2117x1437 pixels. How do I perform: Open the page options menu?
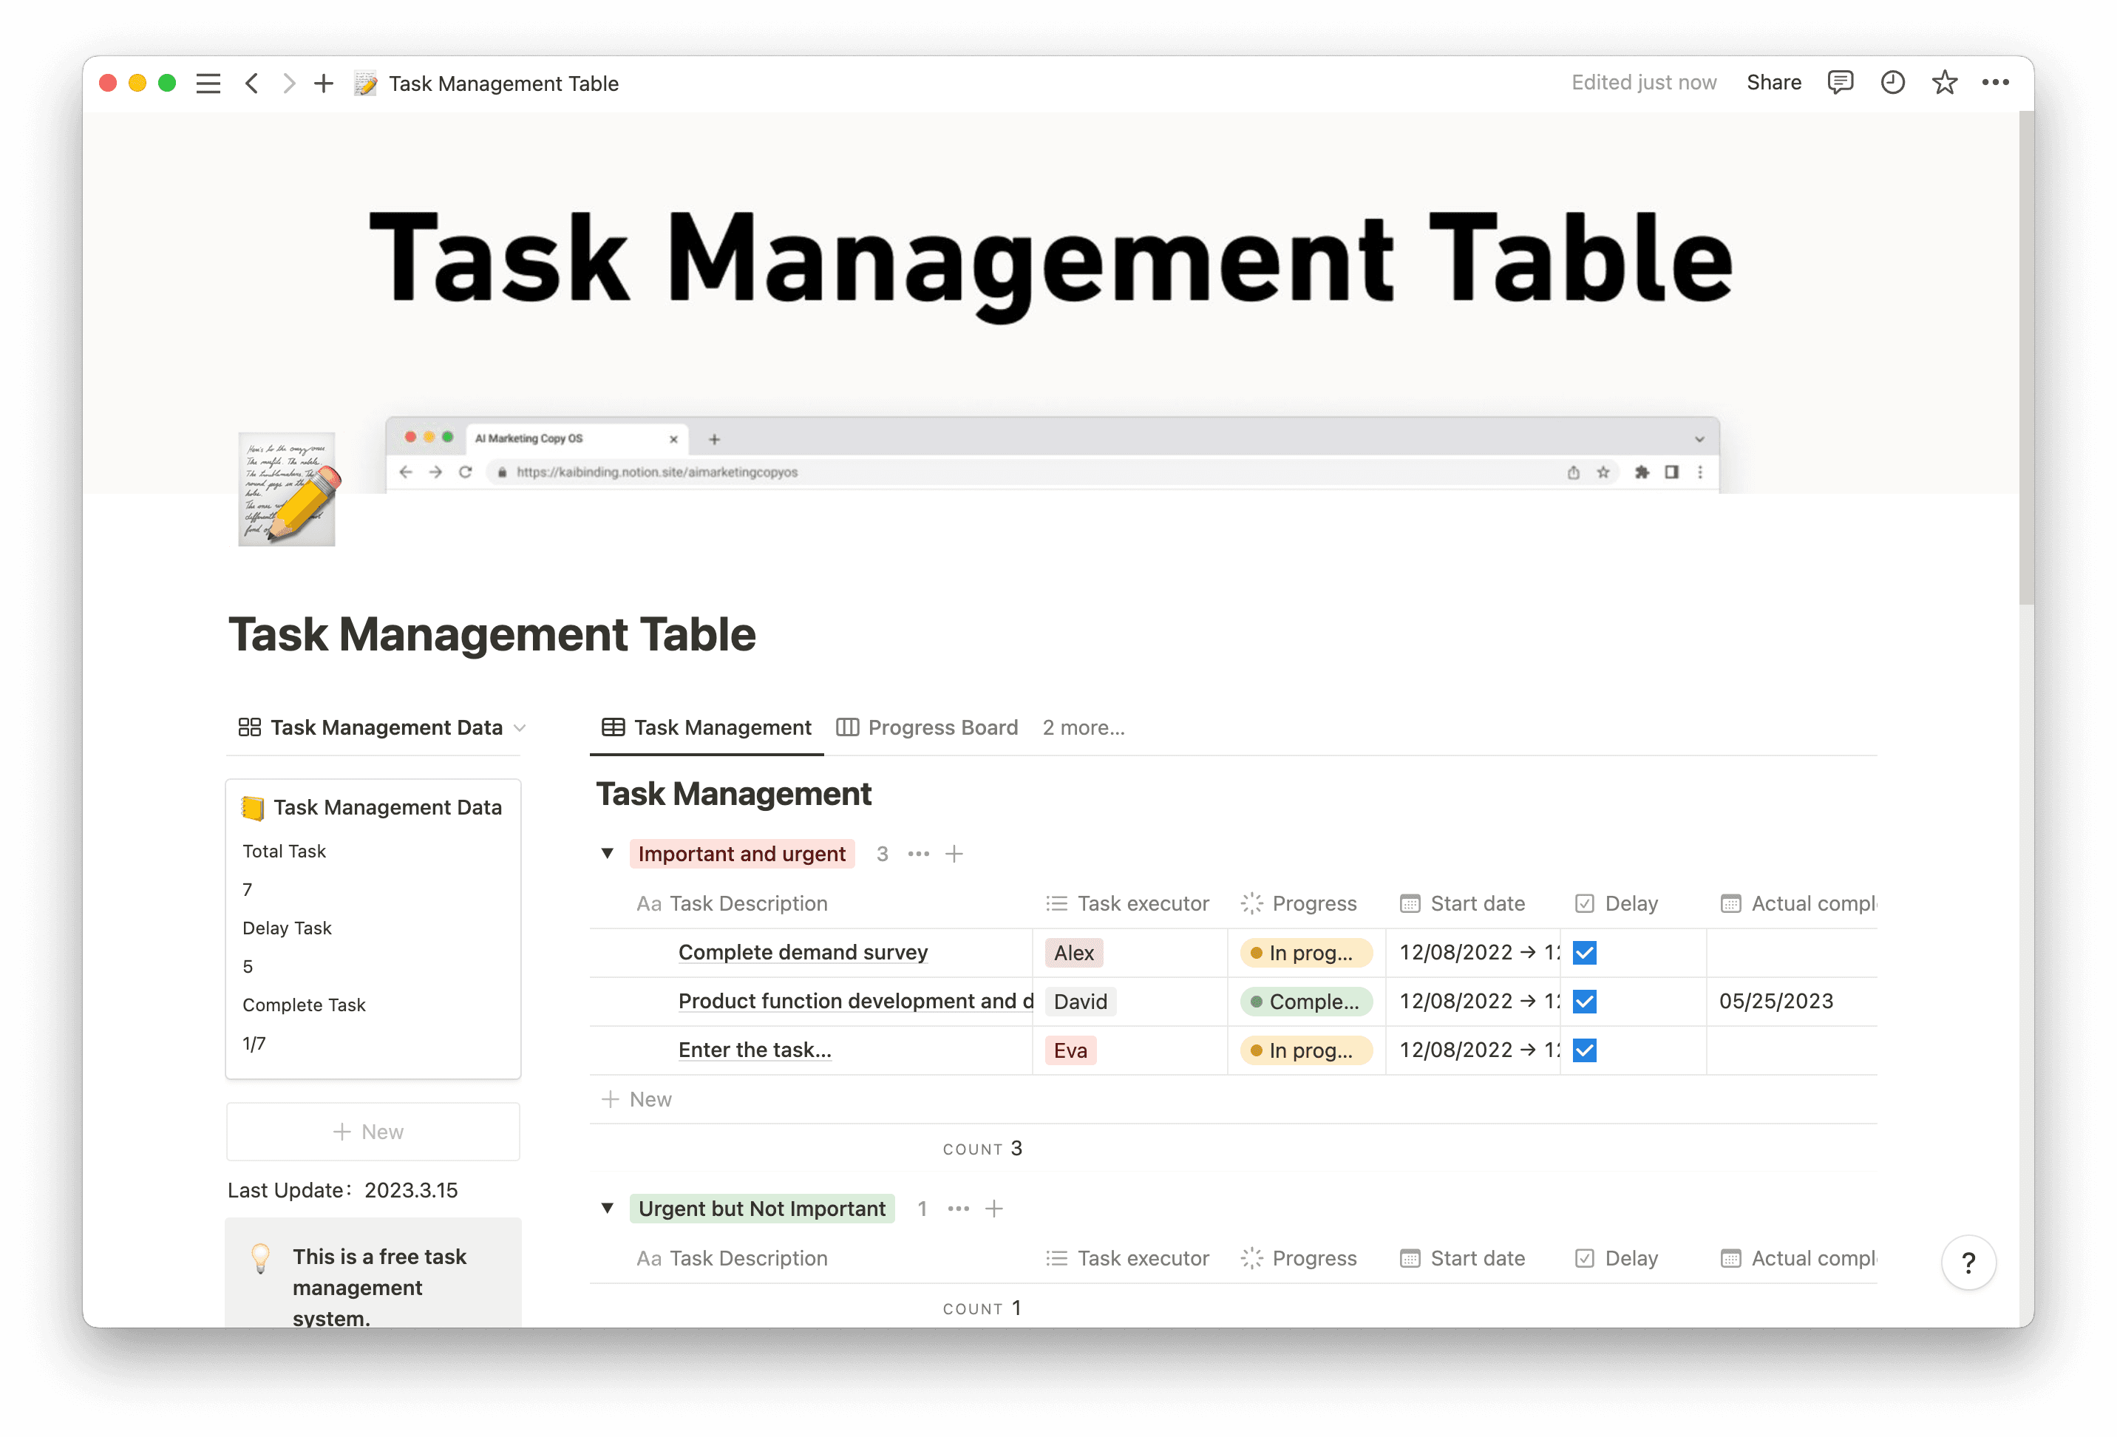point(1996,82)
